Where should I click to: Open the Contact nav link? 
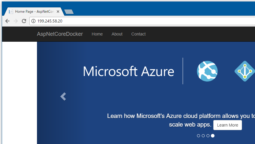[x=138, y=34]
